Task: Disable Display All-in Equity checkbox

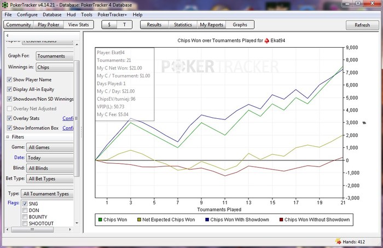Action: click(9, 89)
